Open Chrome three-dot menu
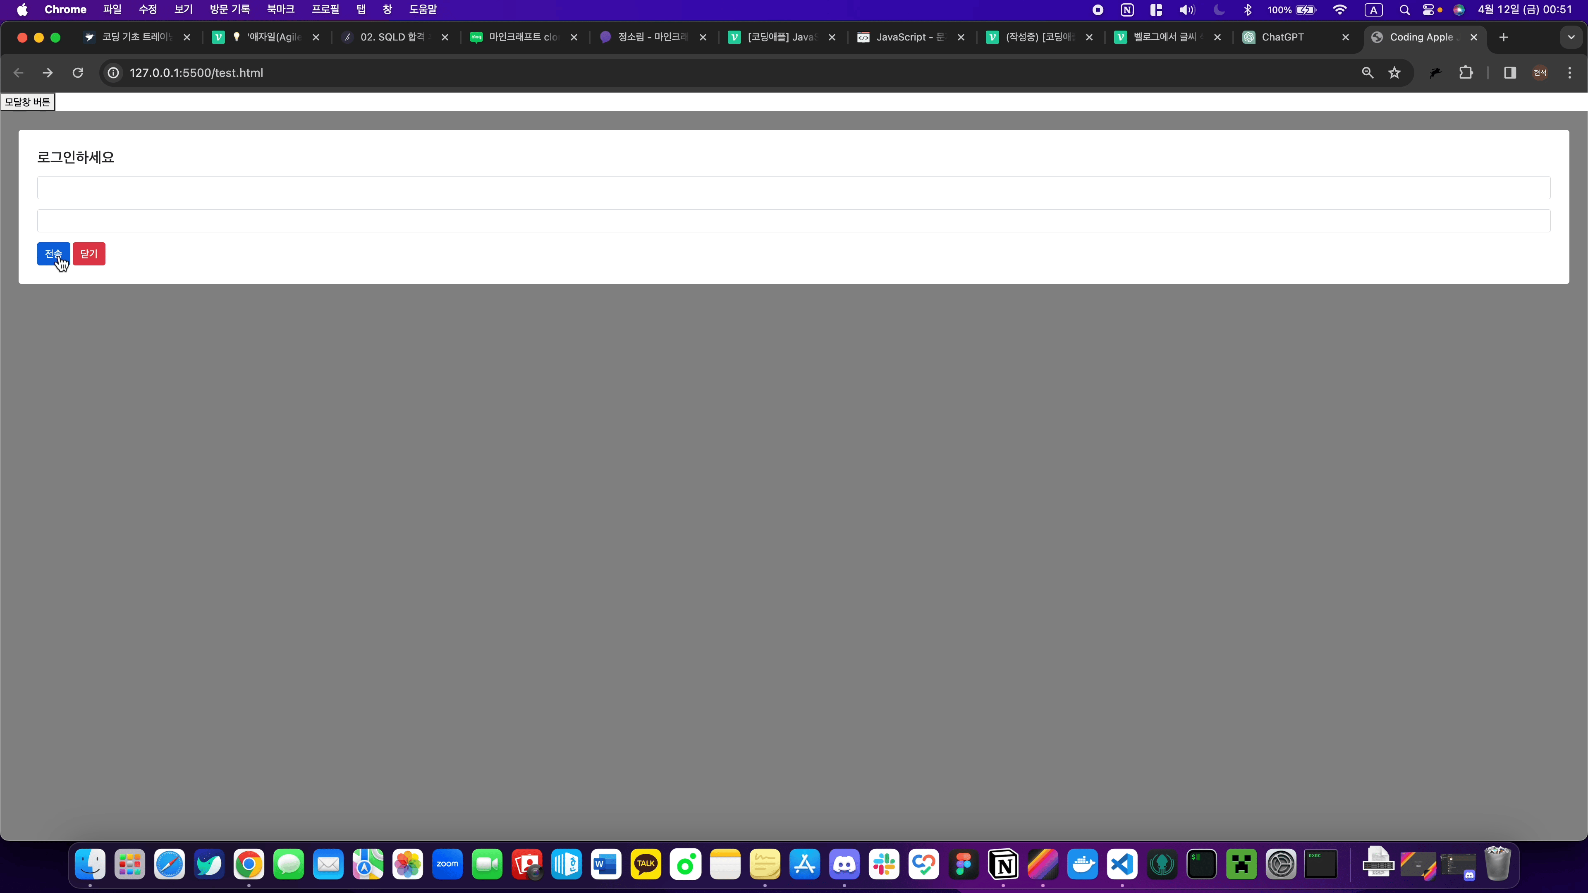Viewport: 1588px width, 893px height. [x=1569, y=73]
